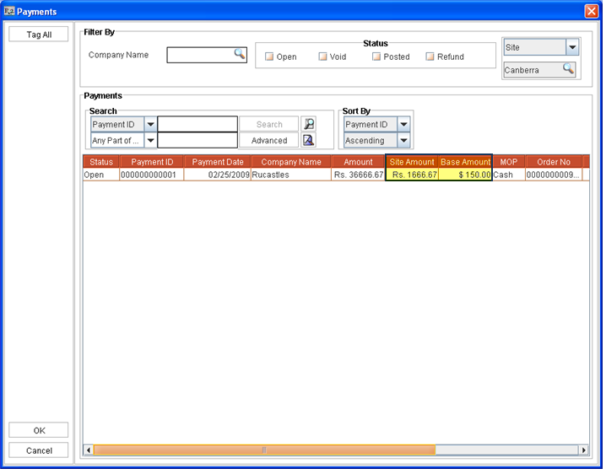Click the Company Name input field
606x474 pixels.
pos(207,55)
